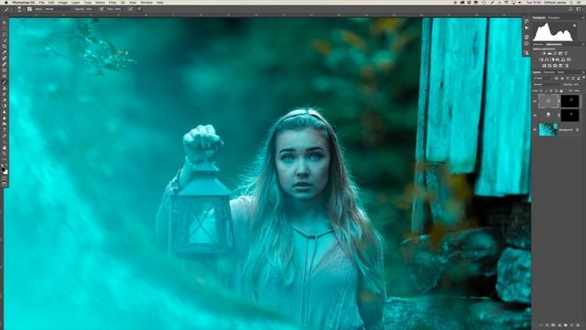586x330 pixels.
Task: Toggle lock transparent pixels
Action: pos(541,91)
